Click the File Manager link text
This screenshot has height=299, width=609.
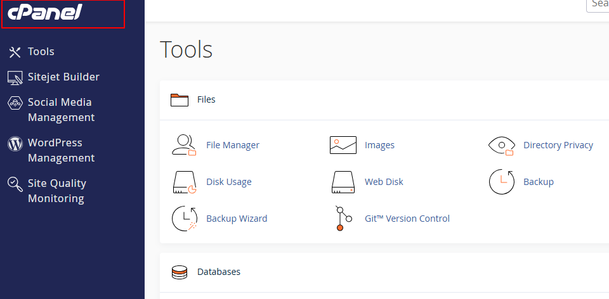click(232, 145)
